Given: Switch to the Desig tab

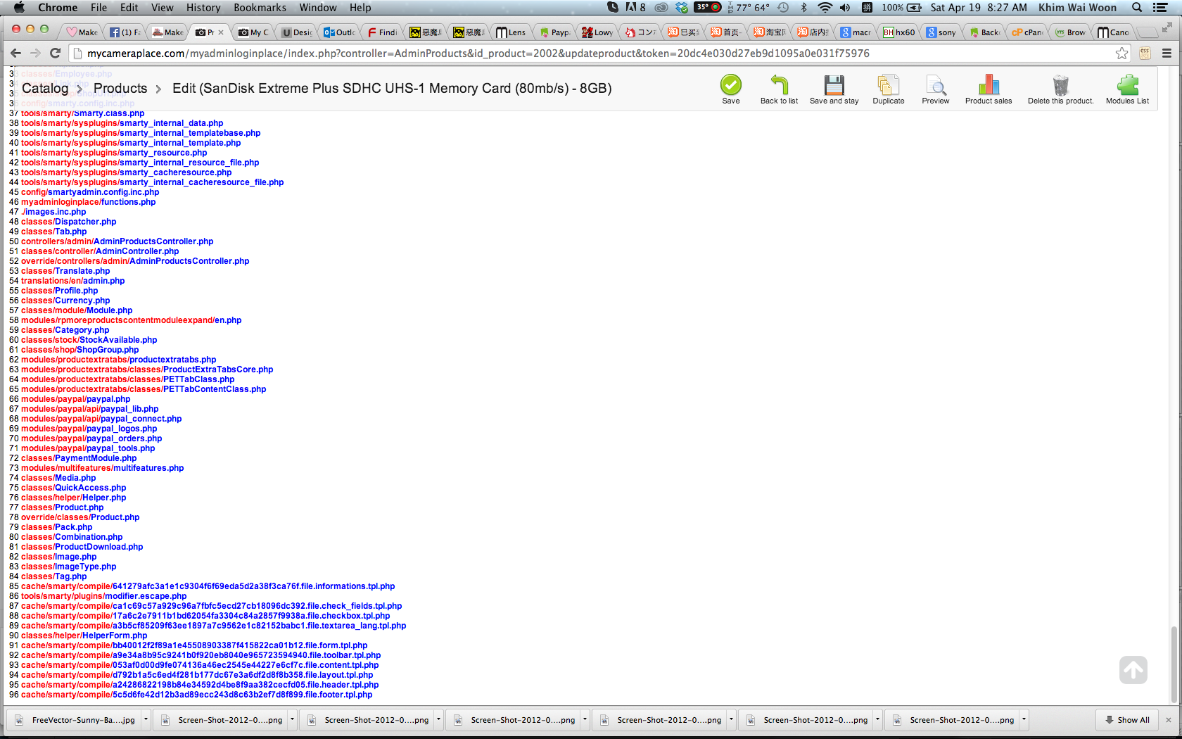Looking at the screenshot, I should tap(297, 32).
